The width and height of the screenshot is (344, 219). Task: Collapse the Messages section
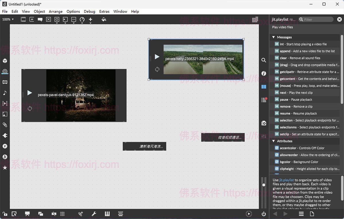pyautogui.click(x=273, y=37)
